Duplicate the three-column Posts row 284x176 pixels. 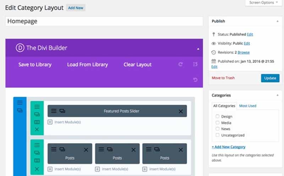pos(37,153)
